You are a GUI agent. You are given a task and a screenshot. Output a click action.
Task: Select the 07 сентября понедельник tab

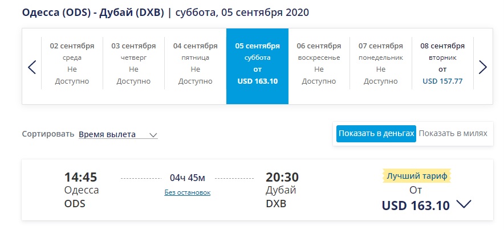pos(380,63)
